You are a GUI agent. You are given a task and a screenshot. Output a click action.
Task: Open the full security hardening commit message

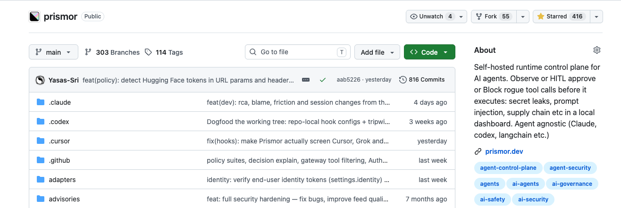click(x=299, y=199)
